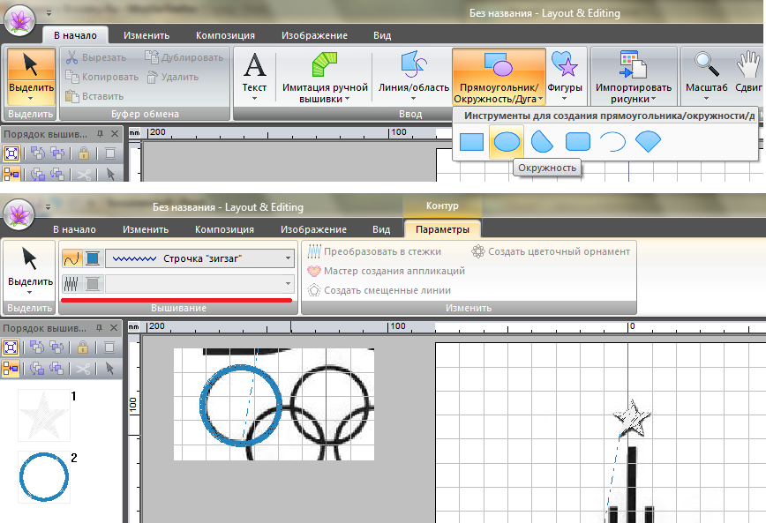Select the open arc shape tool
Screen dimensions: 766x523
pos(612,141)
